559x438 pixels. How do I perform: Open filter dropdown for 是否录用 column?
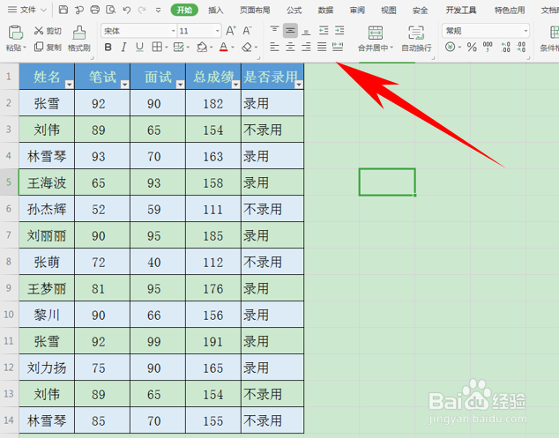(299, 85)
